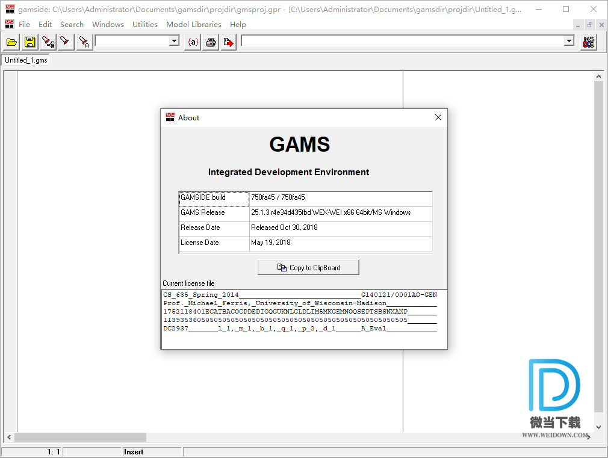Select the Untitled_1.gms tab
Screen dimensions: 608x458
coord(26,60)
